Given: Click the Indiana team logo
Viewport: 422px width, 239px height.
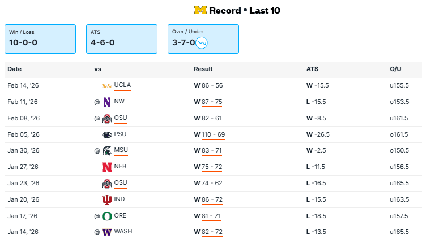Looking at the screenshot, I should tap(106, 200).
